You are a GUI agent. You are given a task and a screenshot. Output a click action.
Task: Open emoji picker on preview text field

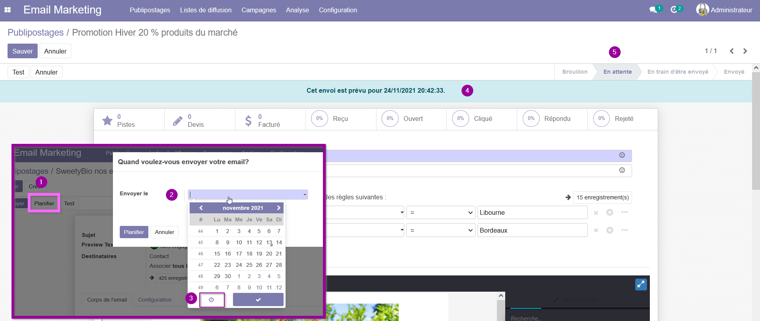pos(622,170)
